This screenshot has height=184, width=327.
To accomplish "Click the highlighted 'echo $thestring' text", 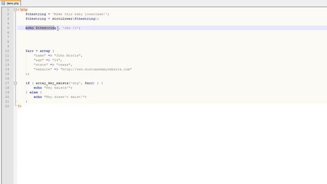I will click(40, 28).
